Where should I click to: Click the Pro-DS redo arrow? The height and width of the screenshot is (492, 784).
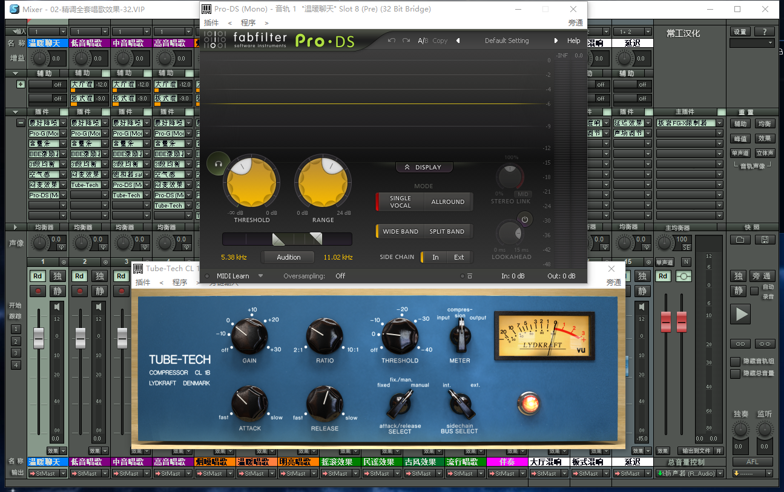(406, 41)
